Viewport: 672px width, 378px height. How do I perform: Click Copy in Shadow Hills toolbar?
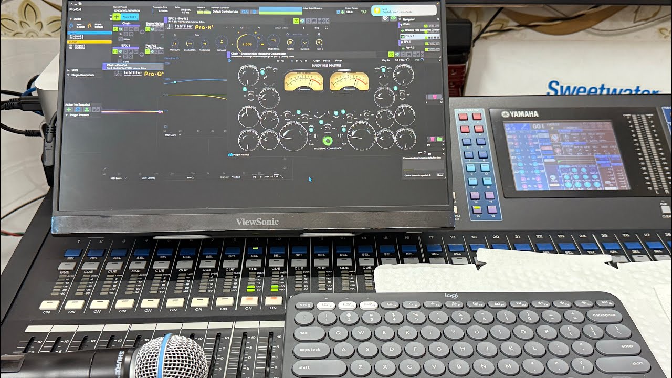click(317, 61)
